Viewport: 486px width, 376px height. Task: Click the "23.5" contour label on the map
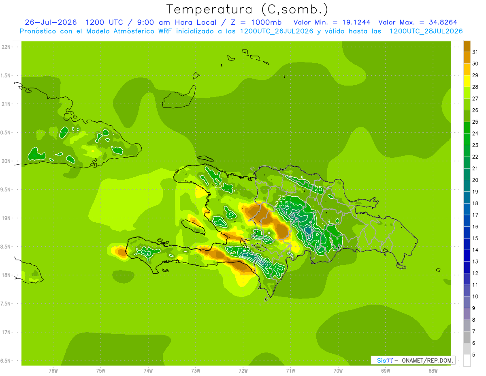(282, 203)
